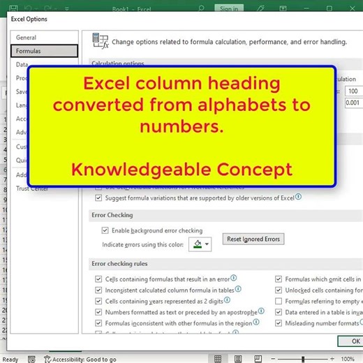Viewport: 363px width, 363px height.
Task: Open the Accessibility: Good to go checker
Action: tap(80, 360)
